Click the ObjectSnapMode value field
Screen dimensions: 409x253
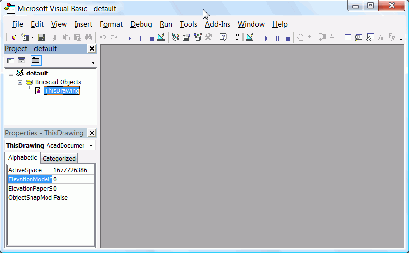pos(73,198)
